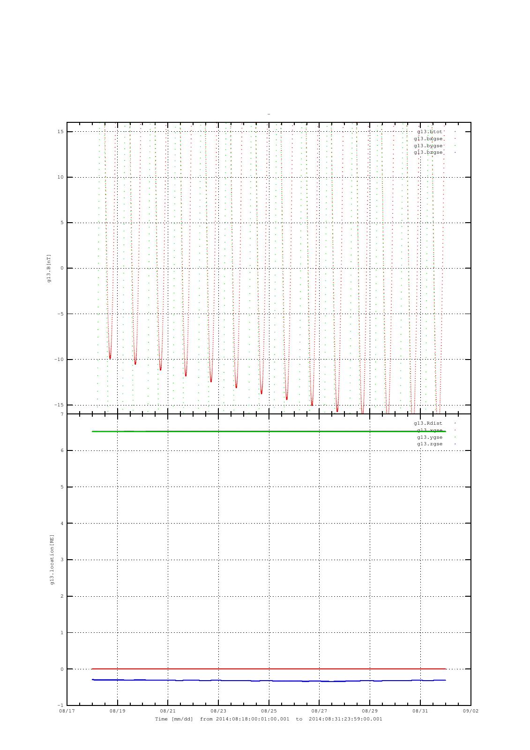The image size is (530, 750).
Task: Click the 08/23 date tick label
Action: (x=218, y=711)
